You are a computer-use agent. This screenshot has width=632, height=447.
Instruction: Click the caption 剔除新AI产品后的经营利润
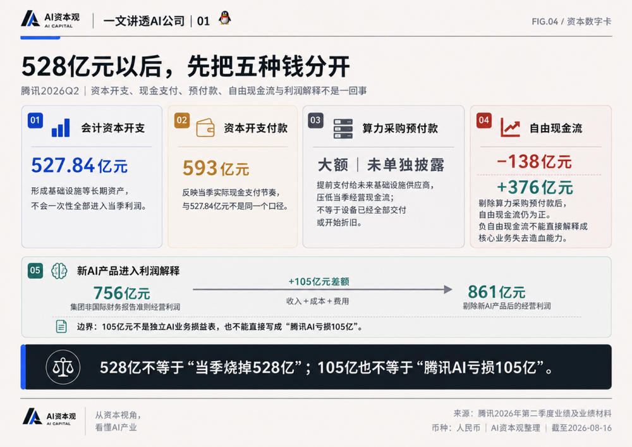click(x=507, y=306)
